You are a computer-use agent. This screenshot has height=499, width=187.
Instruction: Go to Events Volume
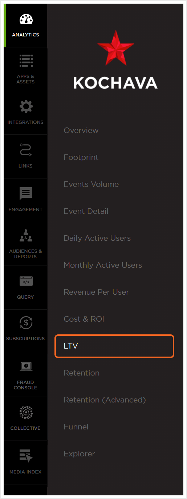tap(91, 184)
